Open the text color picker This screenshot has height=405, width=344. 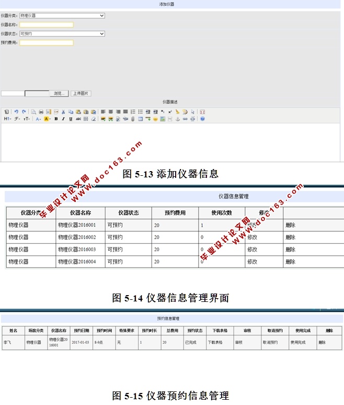click(38, 119)
